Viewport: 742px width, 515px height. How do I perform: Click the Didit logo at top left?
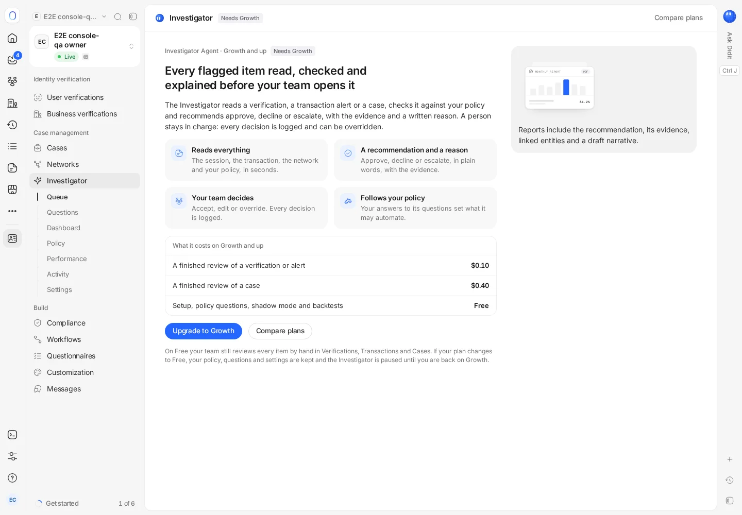pos(12,15)
